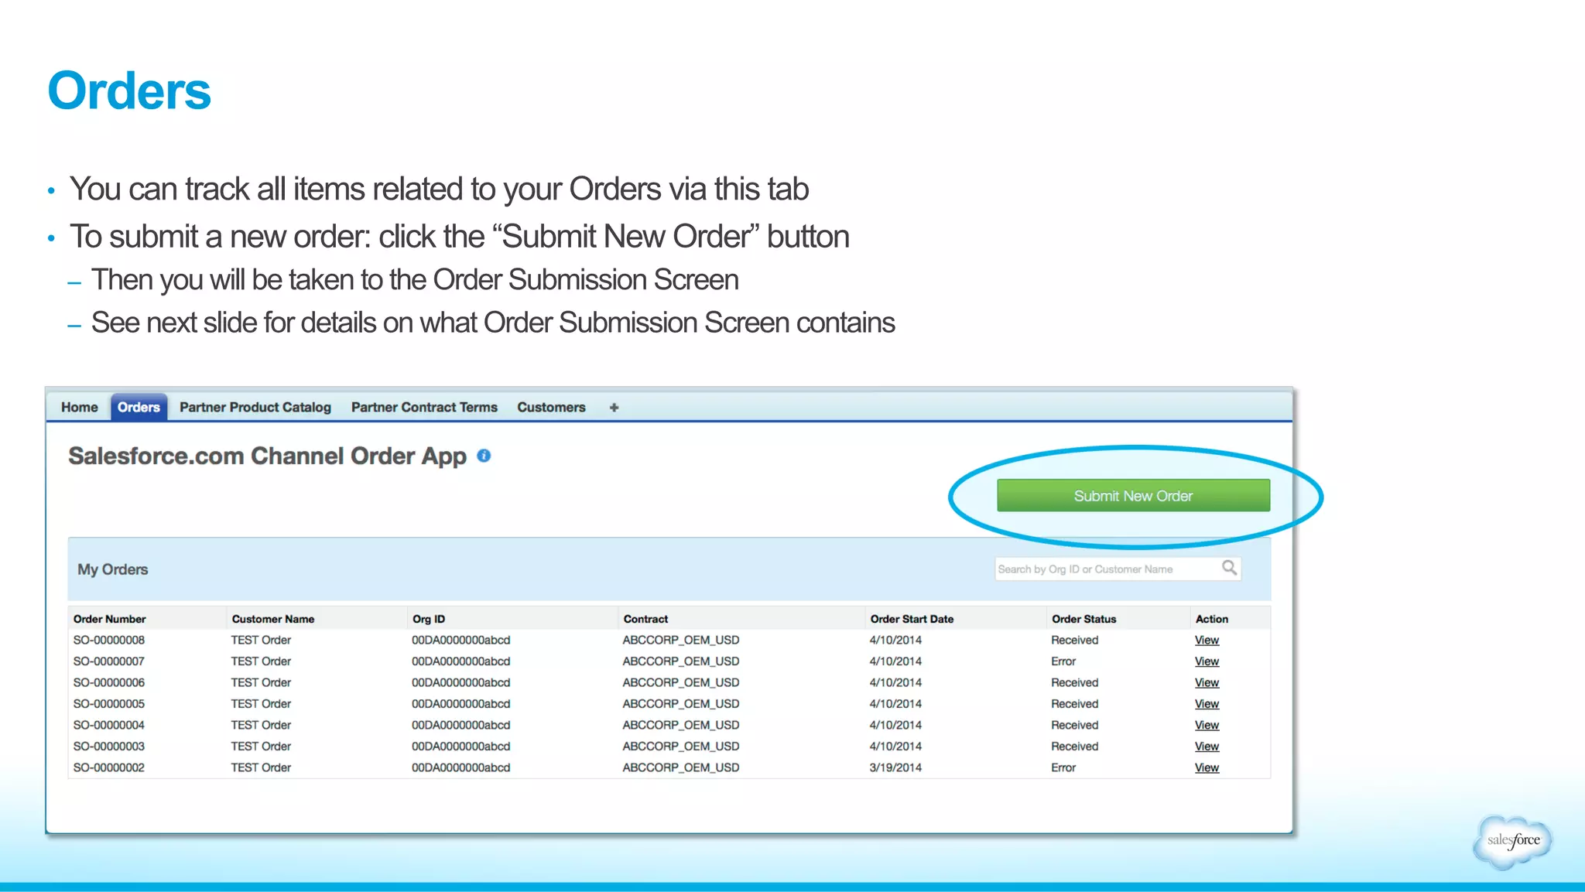Viewport: 1585px width, 892px height.
Task: Click the Customer Name column header
Action: point(273,619)
